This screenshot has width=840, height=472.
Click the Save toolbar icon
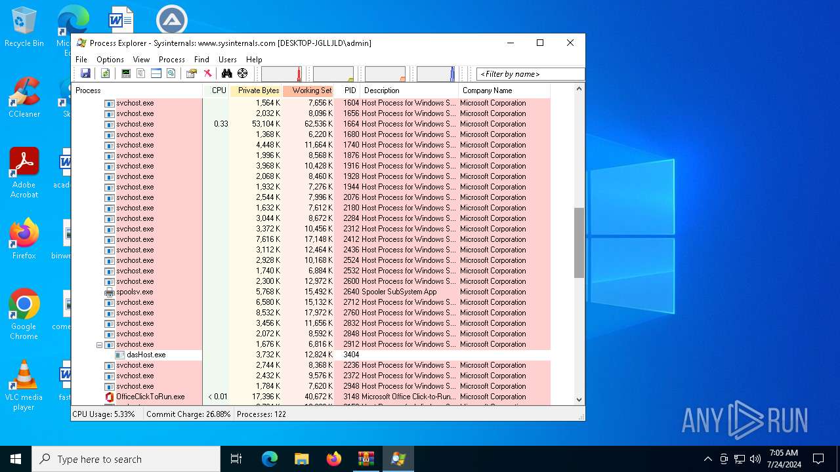point(85,73)
